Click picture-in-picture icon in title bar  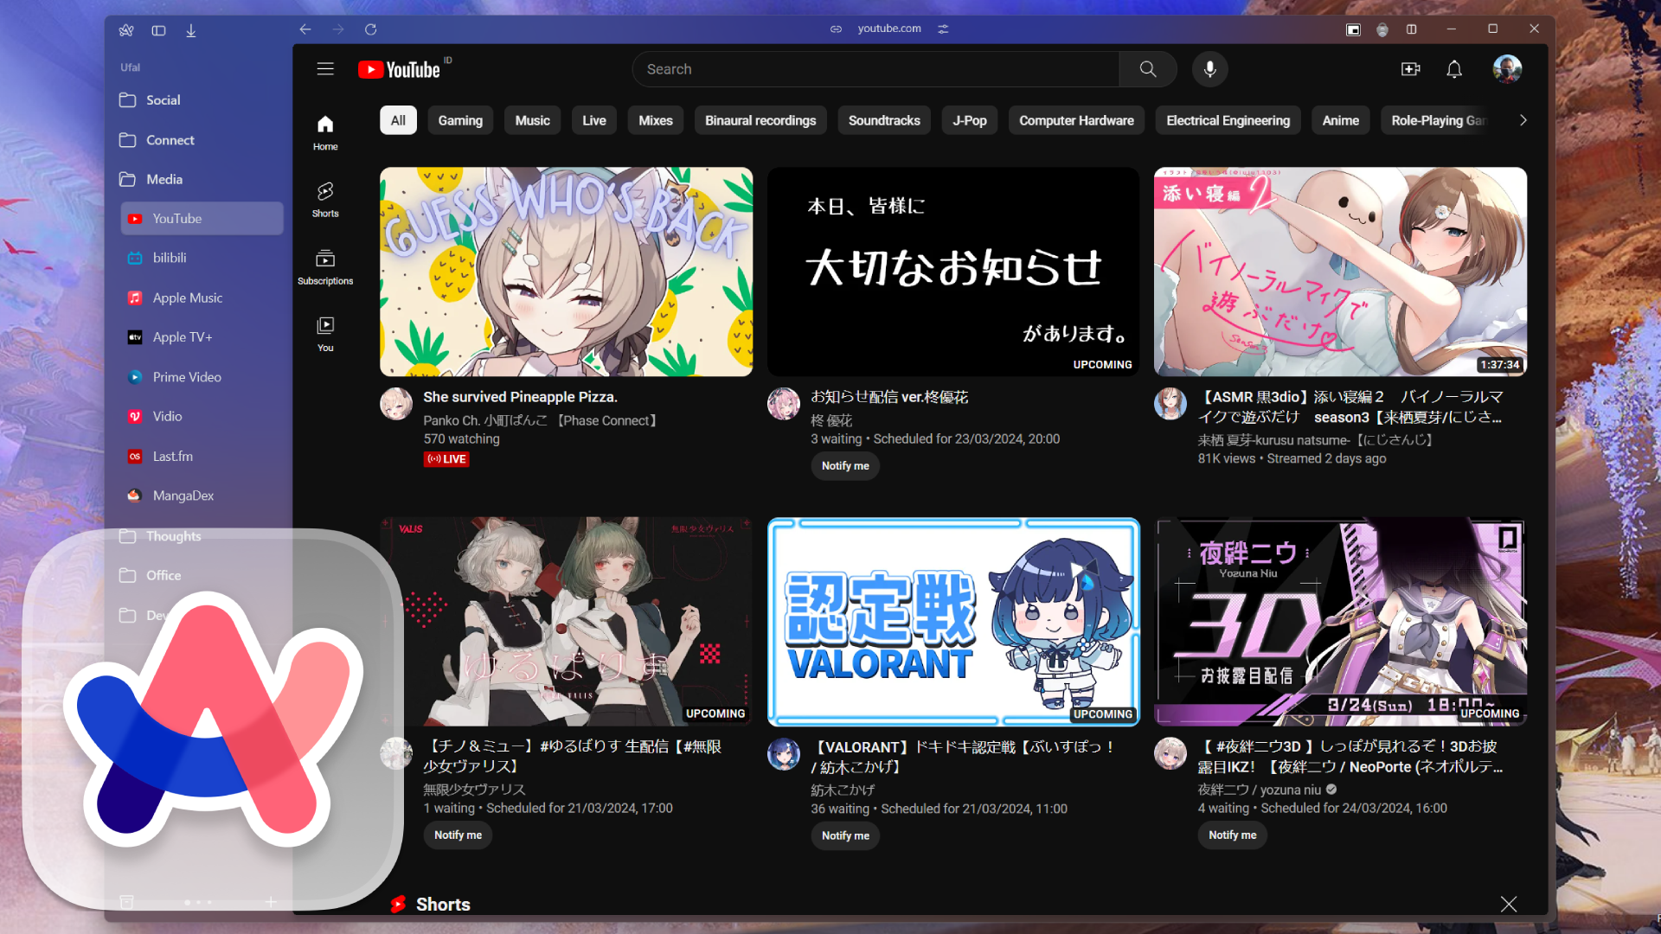coord(1353,29)
